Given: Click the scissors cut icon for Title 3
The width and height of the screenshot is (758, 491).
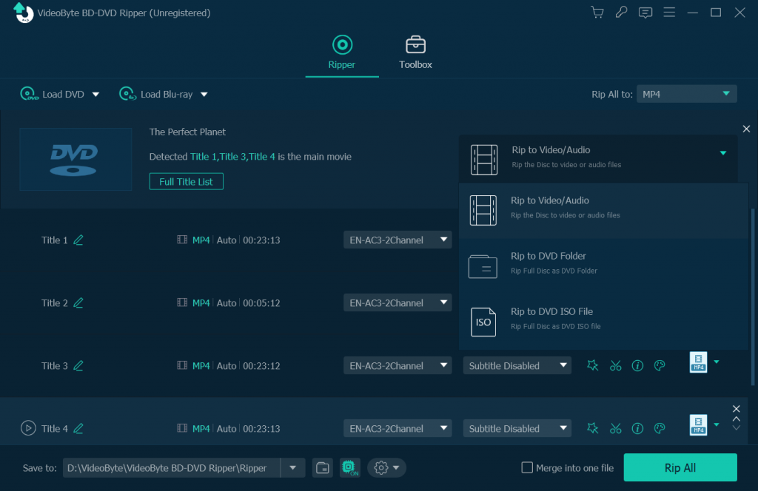Looking at the screenshot, I should (615, 366).
